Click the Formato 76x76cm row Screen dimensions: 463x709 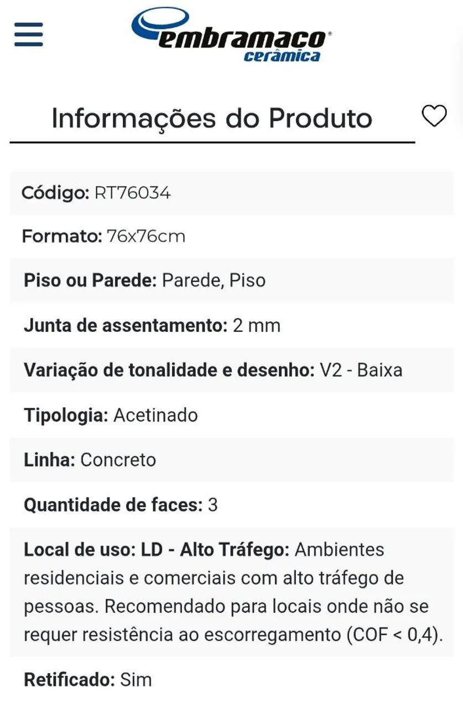[231, 237]
